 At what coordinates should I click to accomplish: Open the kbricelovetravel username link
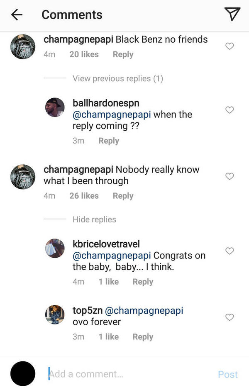(106, 244)
